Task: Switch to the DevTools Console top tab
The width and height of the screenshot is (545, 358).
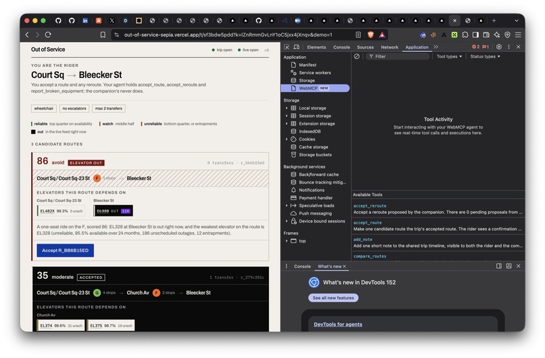Action: tap(341, 47)
